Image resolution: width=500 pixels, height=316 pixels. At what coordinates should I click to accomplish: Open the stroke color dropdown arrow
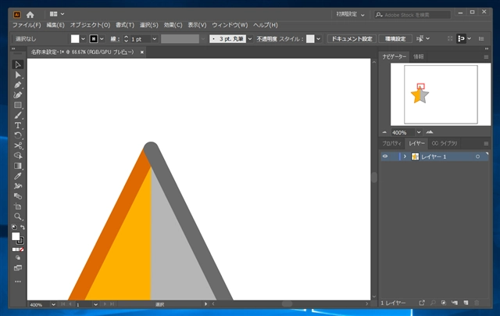(x=102, y=39)
